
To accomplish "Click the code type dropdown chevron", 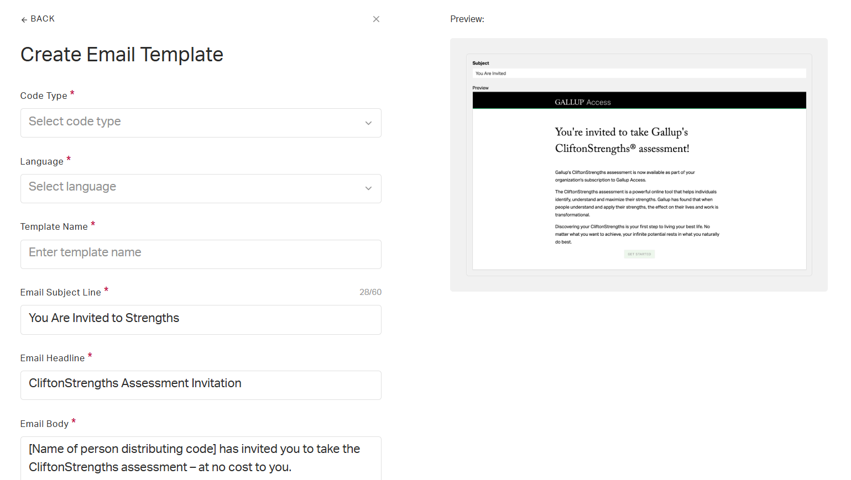I will point(368,123).
